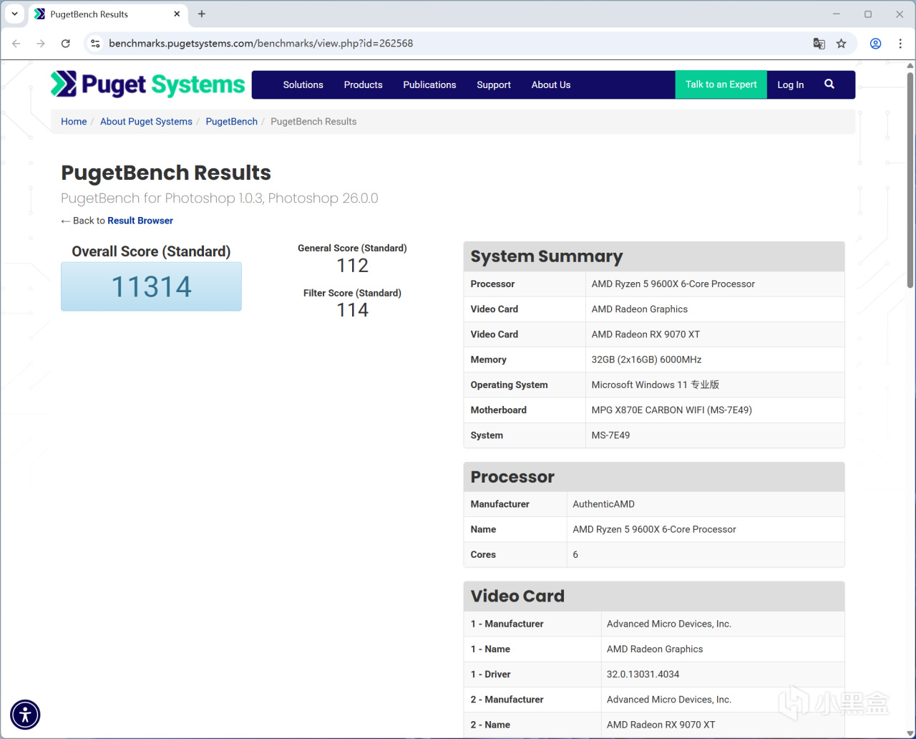The image size is (916, 739).
Task: Click the PugetBench for Photoshop 1.0.3 subtitle
Action: click(220, 198)
